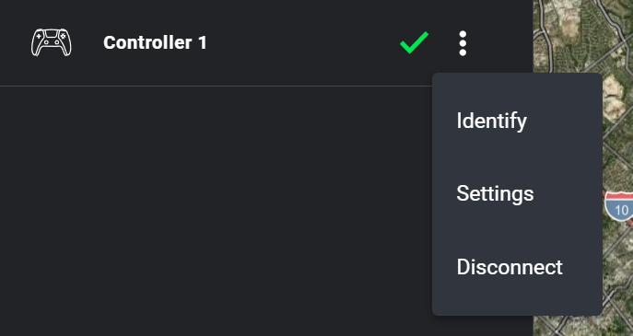Click the red-blue highway marker on map
Viewport: 633px width, 336px height.
click(620, 206)
